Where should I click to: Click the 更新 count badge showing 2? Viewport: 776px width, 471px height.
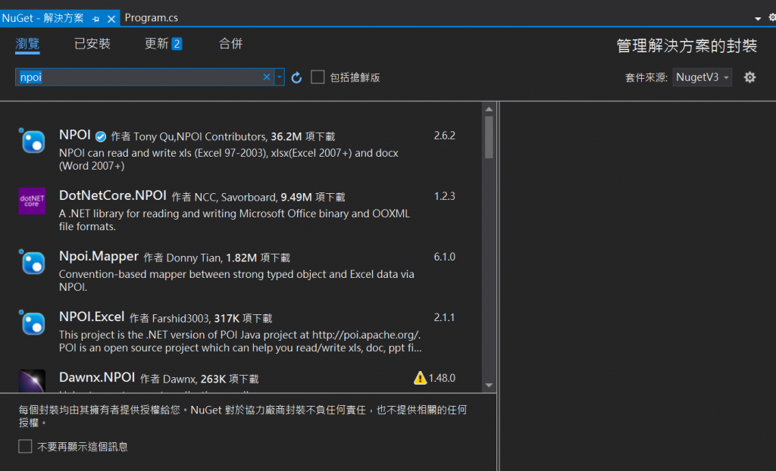[x=177, y=44]
